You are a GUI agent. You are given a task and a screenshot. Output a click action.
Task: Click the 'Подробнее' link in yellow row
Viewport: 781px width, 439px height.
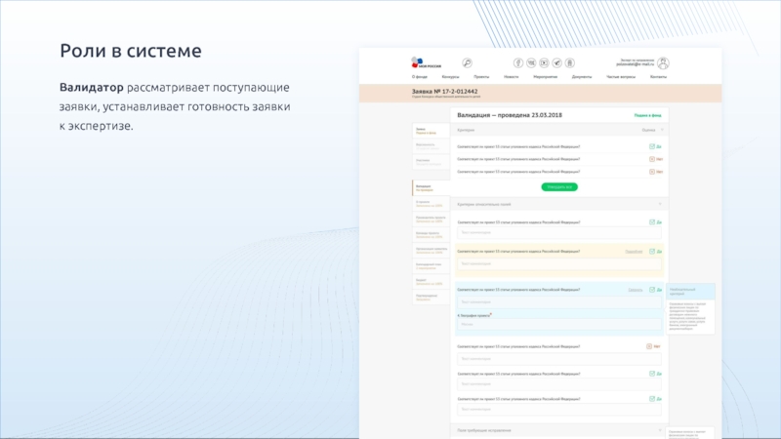tap(634, 252)
